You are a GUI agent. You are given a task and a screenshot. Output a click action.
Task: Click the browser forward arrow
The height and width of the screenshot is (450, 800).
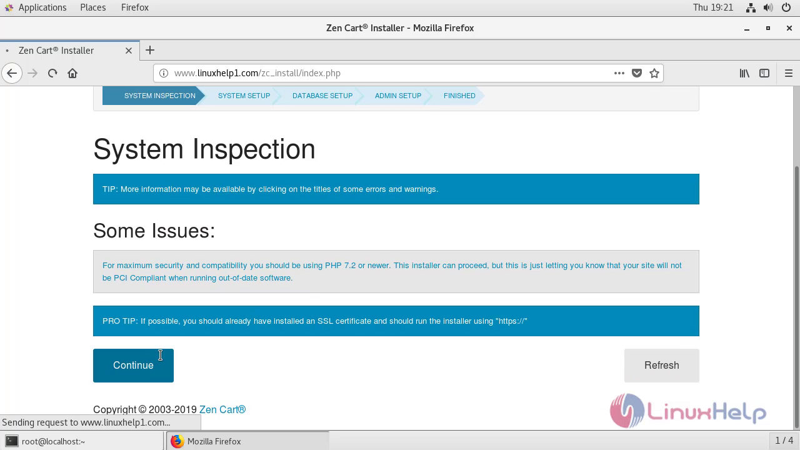coord(32,73)
